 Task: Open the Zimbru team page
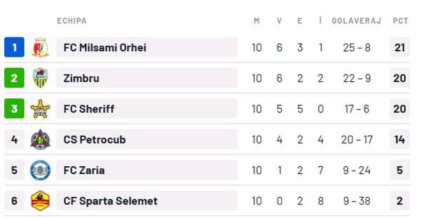(82, 78)
